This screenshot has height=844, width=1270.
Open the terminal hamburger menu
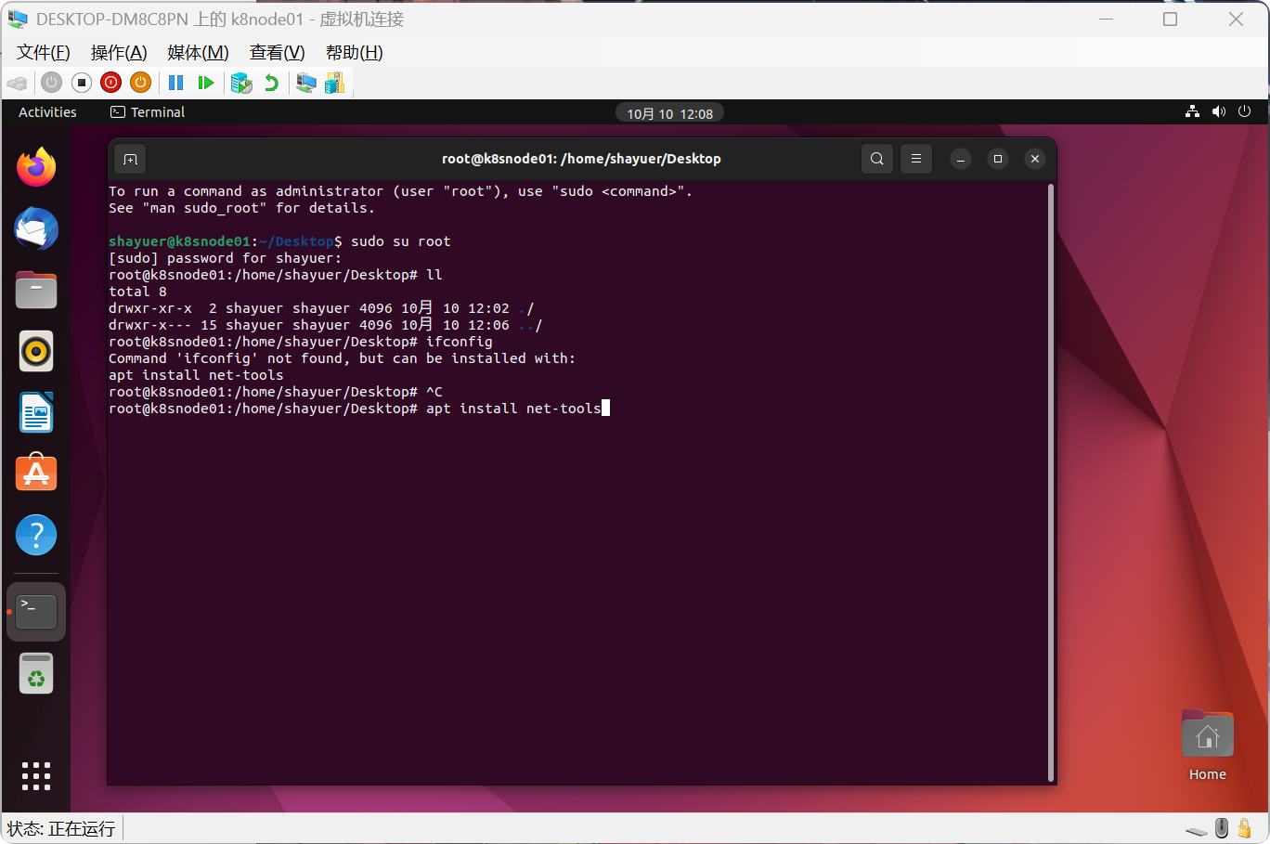coord(916,159)
